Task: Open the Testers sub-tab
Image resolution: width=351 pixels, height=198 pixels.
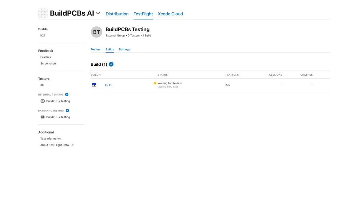Action: tap(96, 49)
